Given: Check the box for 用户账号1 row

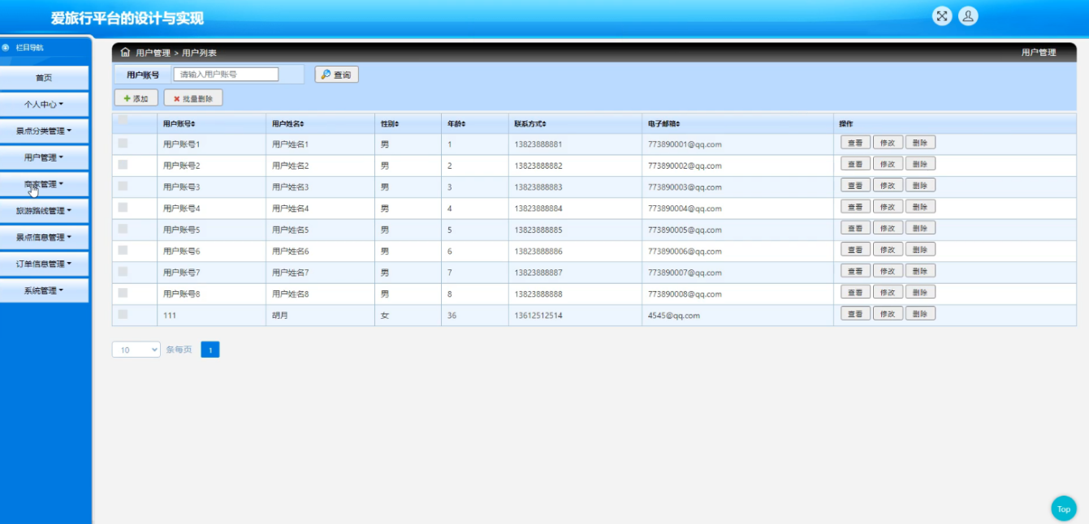Looking at the screenshot, I should 123,143.
